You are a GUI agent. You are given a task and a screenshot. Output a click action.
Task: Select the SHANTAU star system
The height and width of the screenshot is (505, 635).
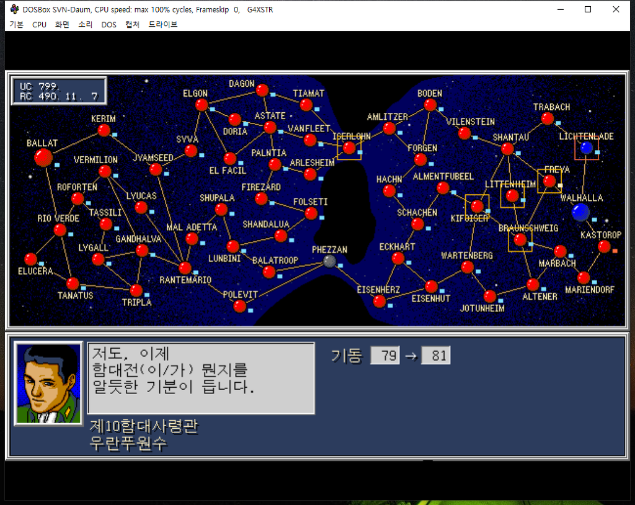pyautogui.click(x=507, y=149)
